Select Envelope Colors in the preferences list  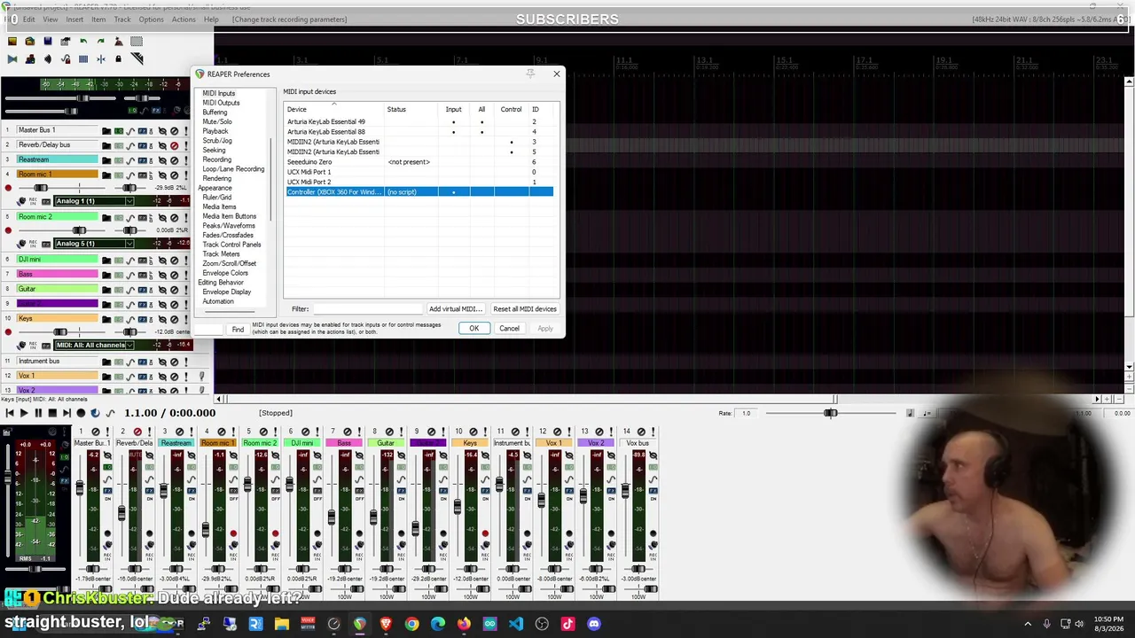pyautogui.click(x=225, y=273)
